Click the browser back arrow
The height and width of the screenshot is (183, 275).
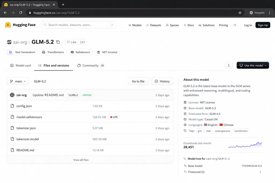pos(5,13)
